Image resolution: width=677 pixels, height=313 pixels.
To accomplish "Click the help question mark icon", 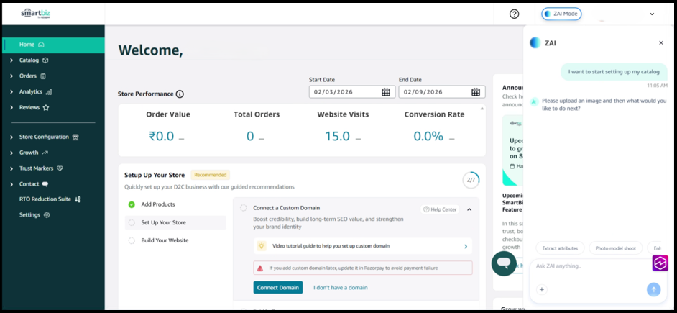I will (x=514, y=14).
